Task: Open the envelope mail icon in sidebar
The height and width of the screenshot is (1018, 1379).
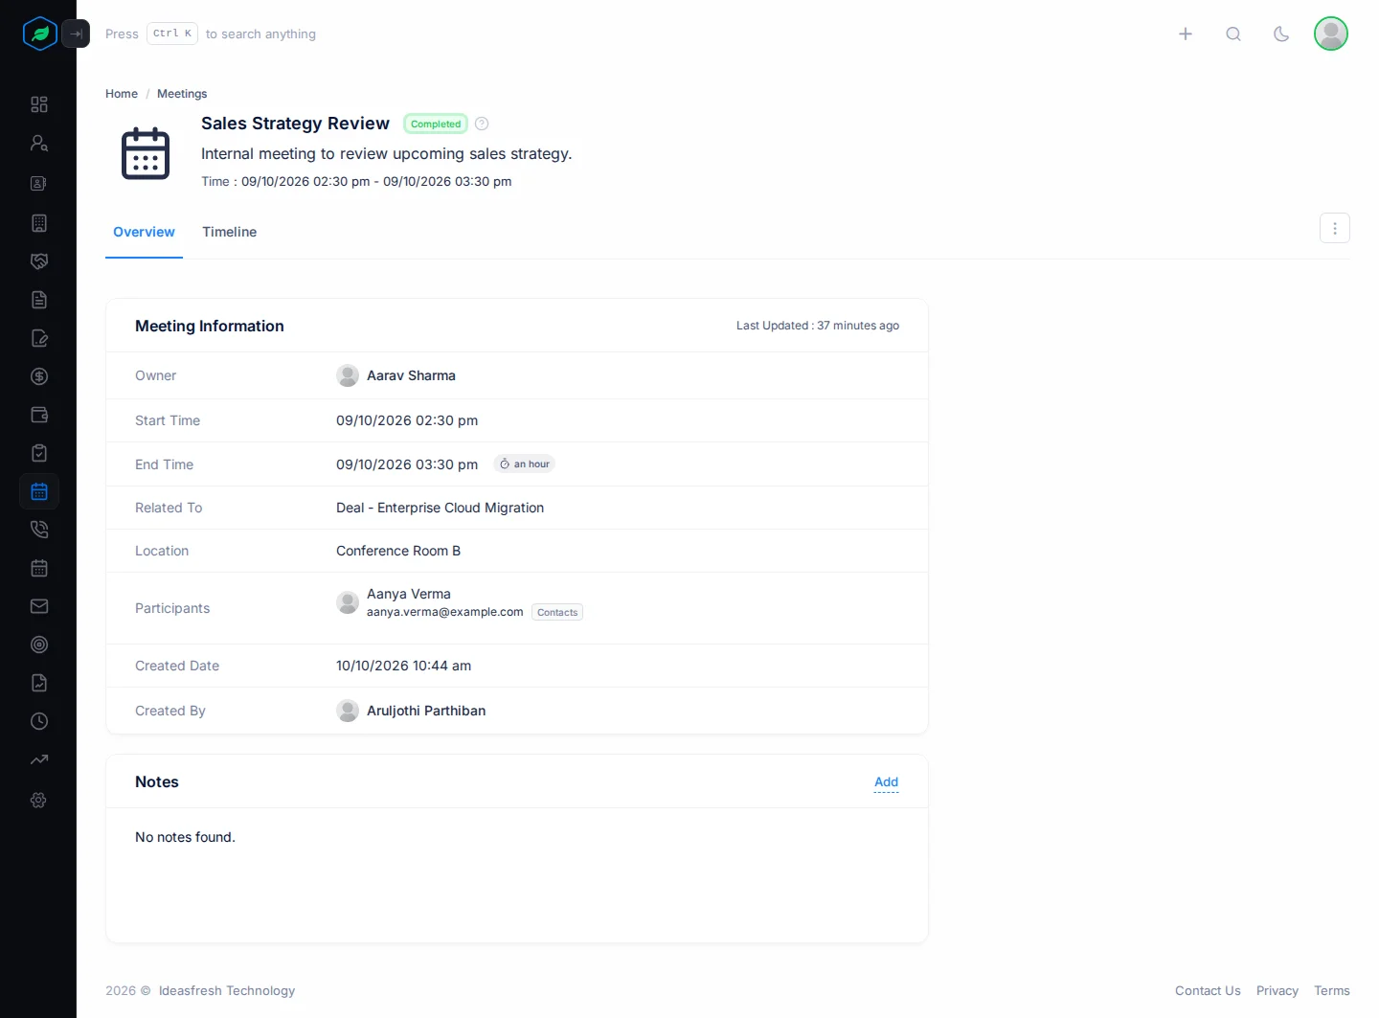Action: [x=39, y=606]
